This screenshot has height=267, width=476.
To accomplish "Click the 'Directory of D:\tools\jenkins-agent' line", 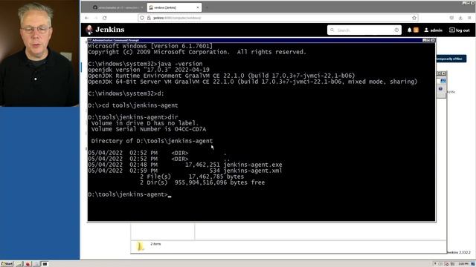I will (x=152, y=141).
